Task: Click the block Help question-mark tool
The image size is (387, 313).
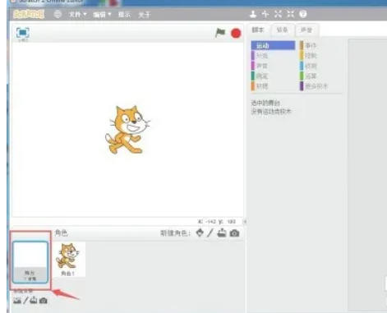Action: click(303, 14)
